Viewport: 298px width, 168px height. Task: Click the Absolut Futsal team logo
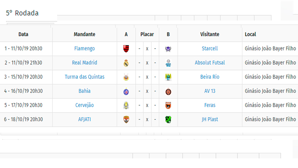(x=168, y=63)
